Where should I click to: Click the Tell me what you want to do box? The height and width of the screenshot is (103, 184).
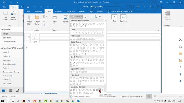[122, 11]
